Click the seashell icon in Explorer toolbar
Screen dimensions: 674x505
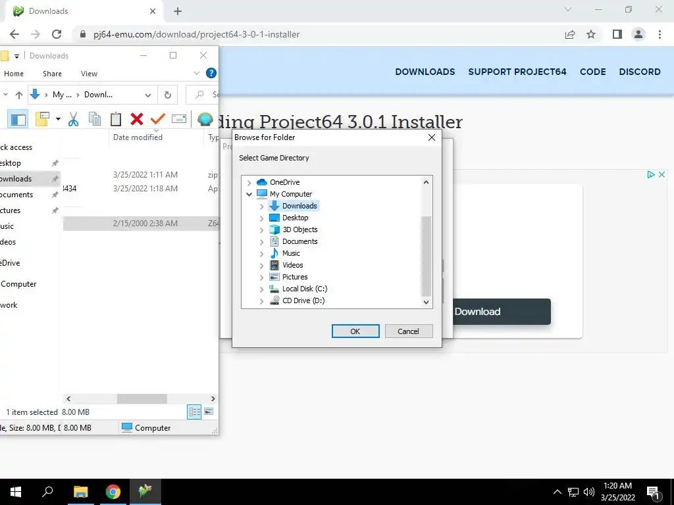click(x=205, y=119)
